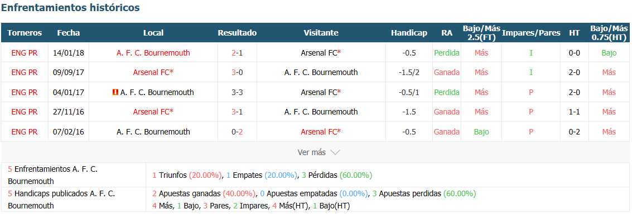The width and height of the screenshot is (632, 214).
Task: Click the Enfrentamientos históricos heading
Action: click(x=71, y=8)
